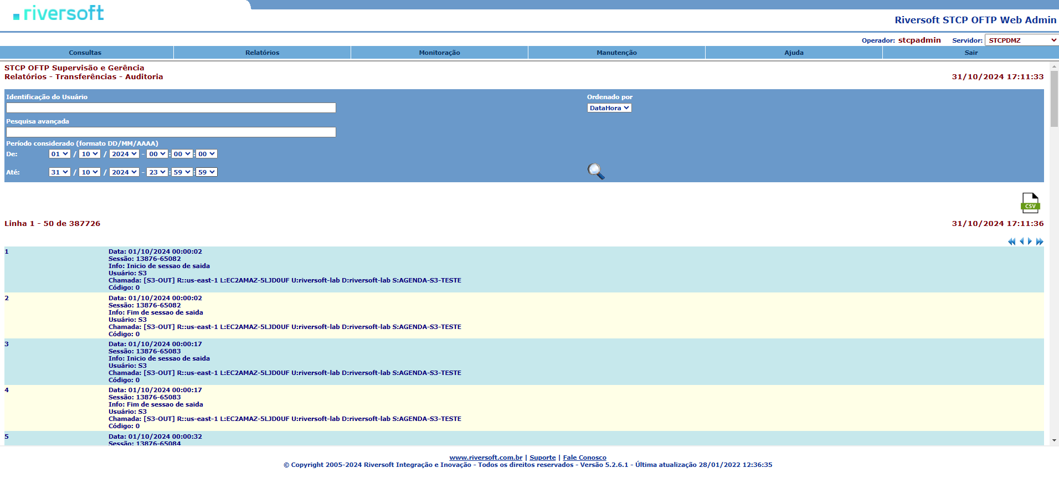
Task: Open the Fale Conosco link
Action: click(584, 458)
